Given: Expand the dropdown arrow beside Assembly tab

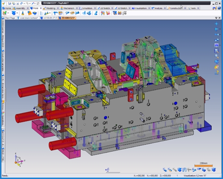Looking at the screenshot, I should click(x=28, y=8).
